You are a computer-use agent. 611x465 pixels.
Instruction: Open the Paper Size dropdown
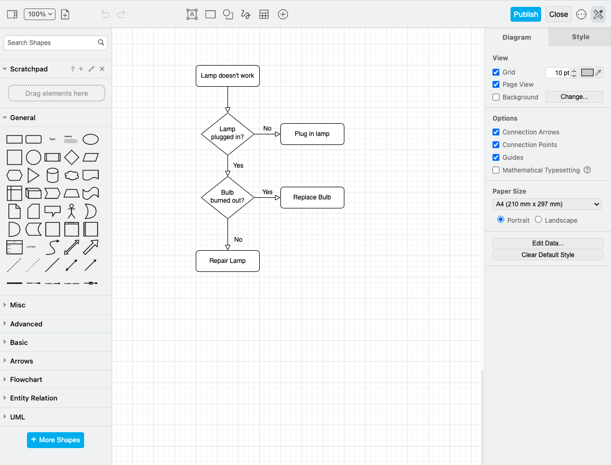[x=547, y=204]
